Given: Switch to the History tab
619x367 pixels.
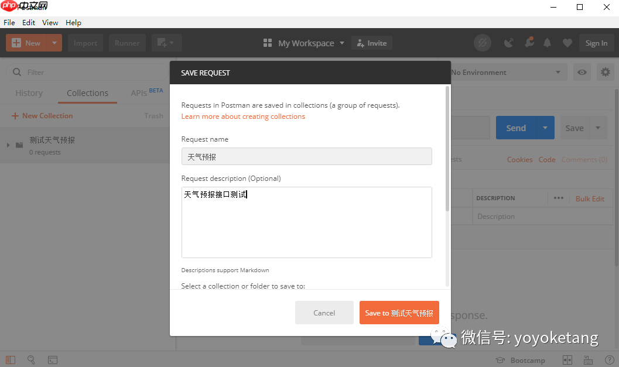Looking at the screenshot, I should click(29, 93).
